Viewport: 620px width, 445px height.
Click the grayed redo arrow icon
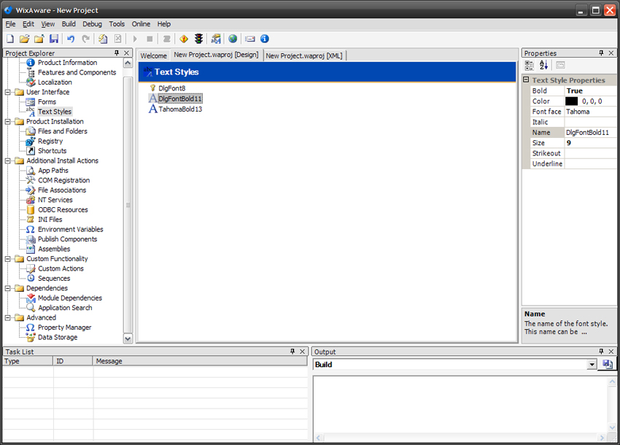86,39
